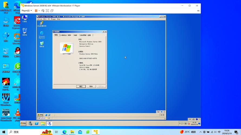Switch VMware to Unity mode

tap(52, 11)
